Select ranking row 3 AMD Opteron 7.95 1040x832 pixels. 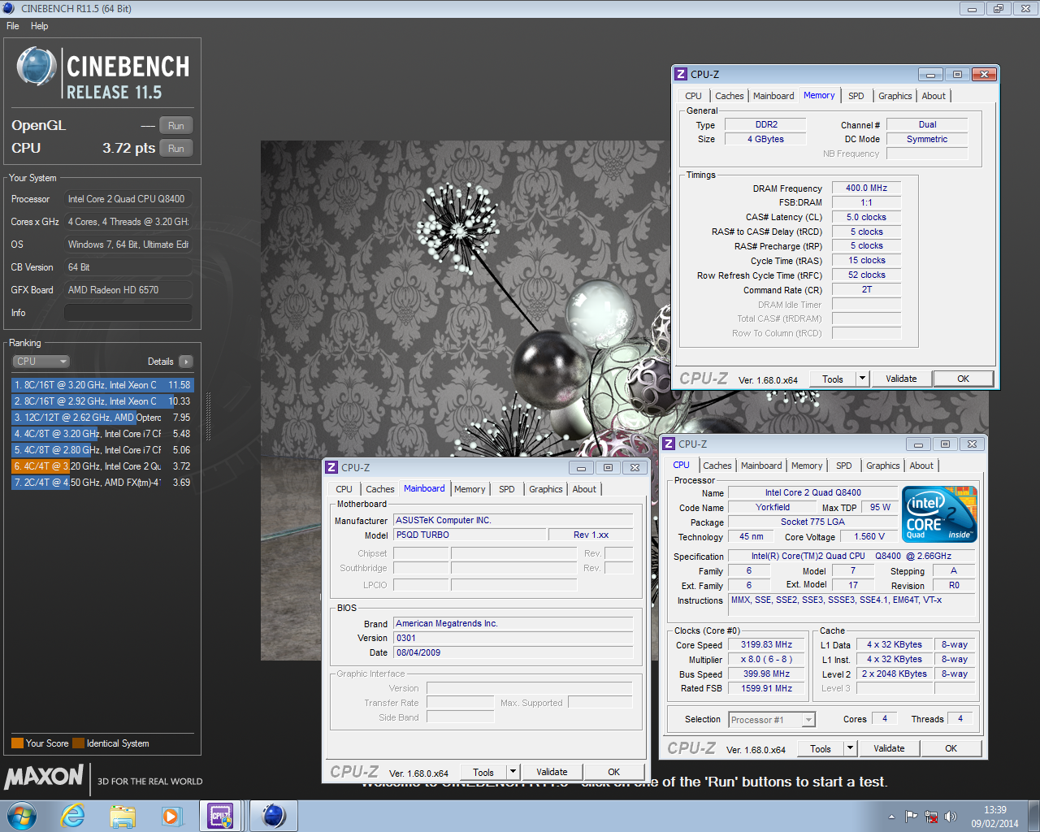coord(102,418)
